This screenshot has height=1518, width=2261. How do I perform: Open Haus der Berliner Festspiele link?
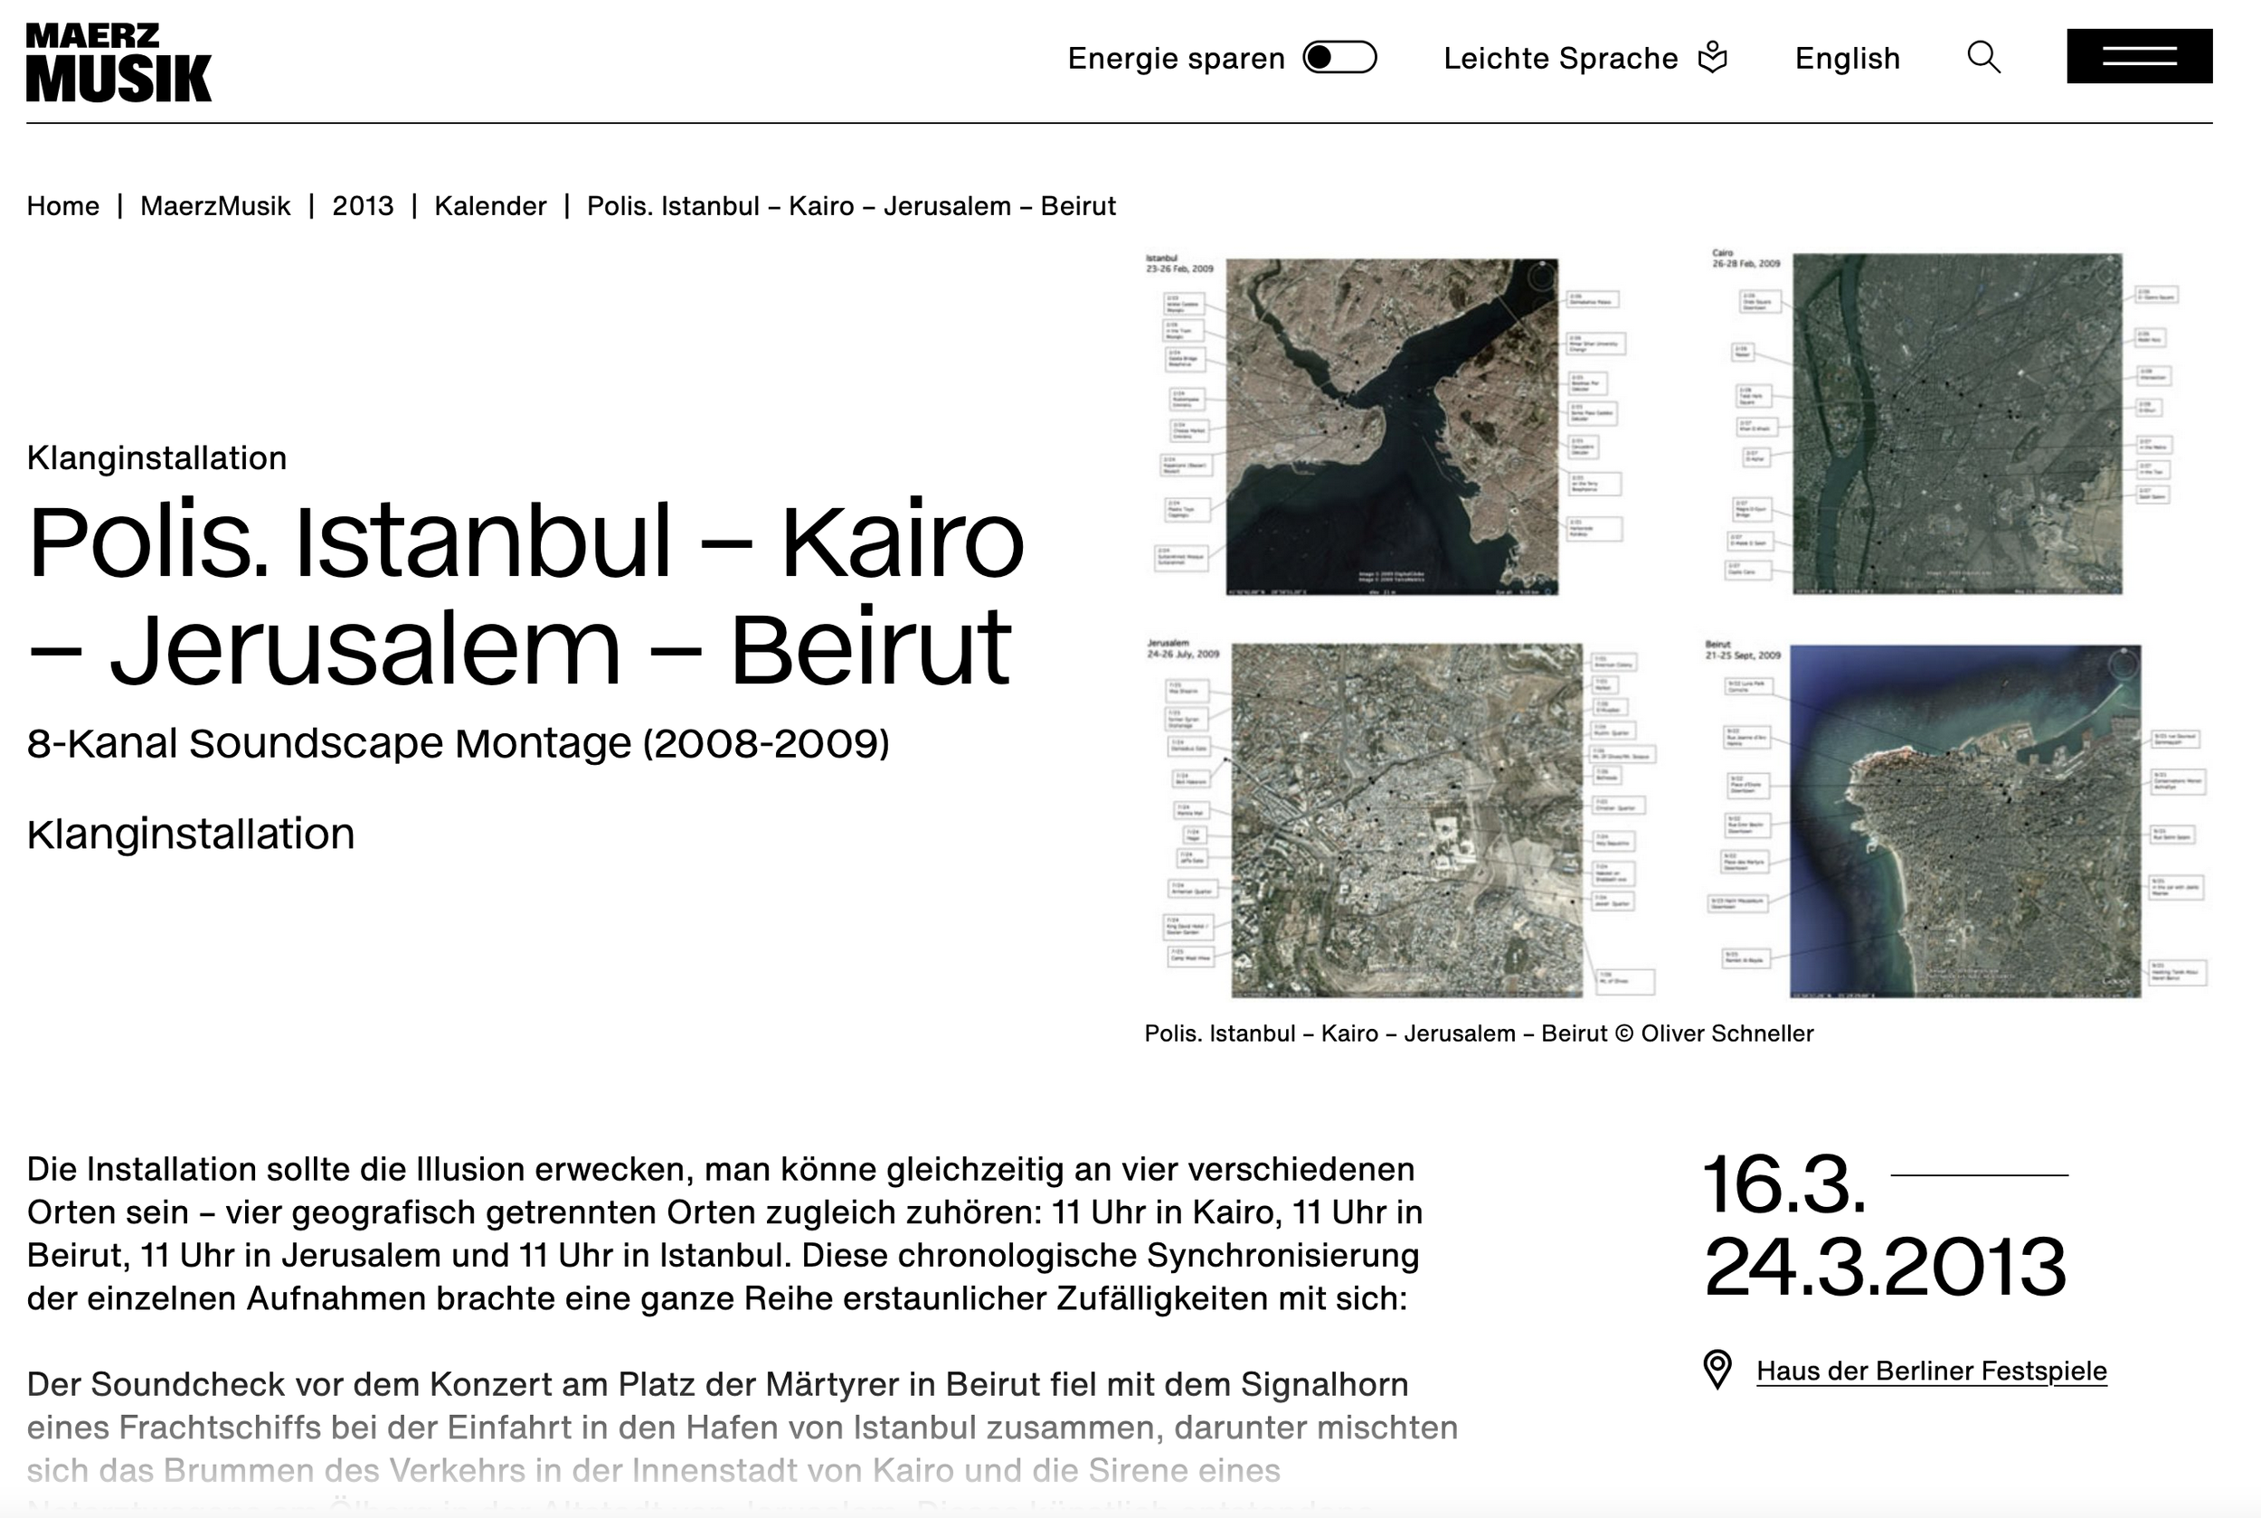pyautogui.click(x=1931, y=1371)
